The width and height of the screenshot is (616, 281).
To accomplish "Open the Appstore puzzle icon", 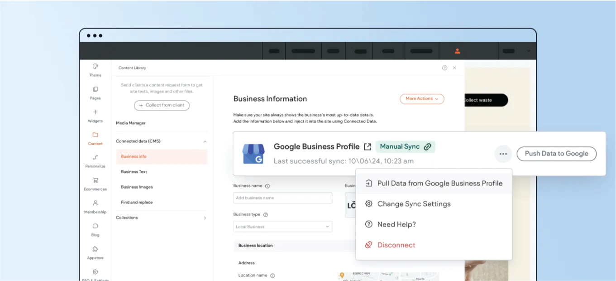I will pos(95,249).
